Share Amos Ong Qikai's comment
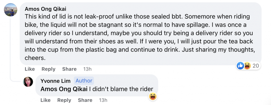The height and width of the screenshot is (105, 271). click(x=69, y=69)
